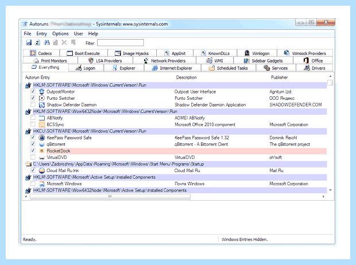The width and height of the screenshot is (356, 265).
Task: Click the horizontal scrollbar right arrow
Action: [x=323, y=197]
